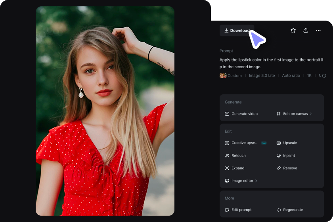Click the 'Auto ratio' setting text

(x=291, y=76)
